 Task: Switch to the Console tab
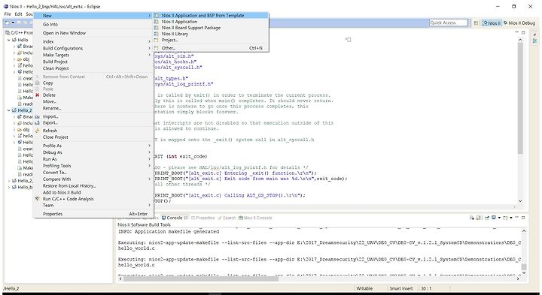[175, 218]
